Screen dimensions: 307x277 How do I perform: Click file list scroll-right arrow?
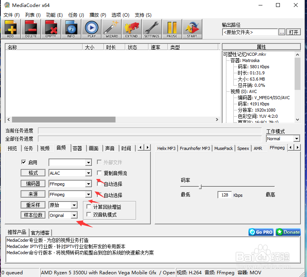217,119
